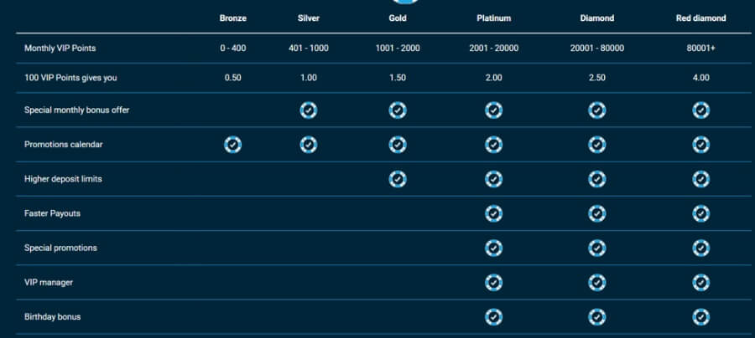This screenshot has width=755, height=338.
Task: Select the Gold column header
Action: click(x=398, y=18)
